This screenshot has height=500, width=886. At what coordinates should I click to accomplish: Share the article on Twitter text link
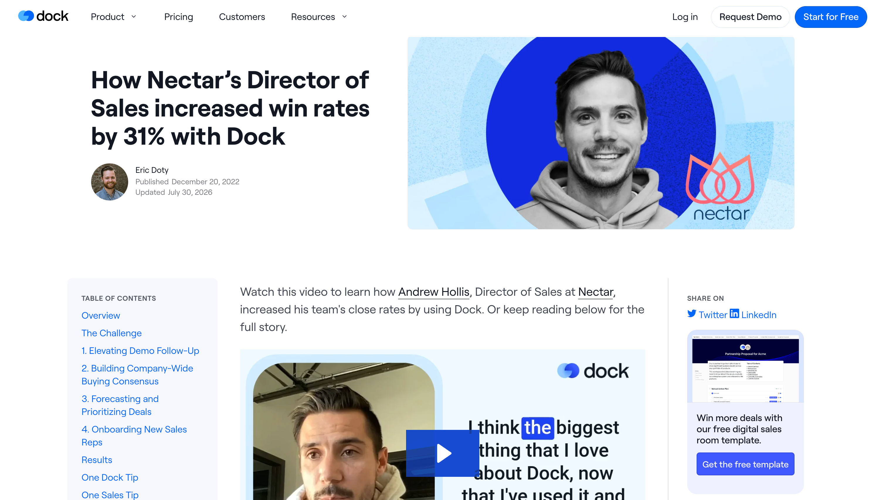tap(713, 315)
